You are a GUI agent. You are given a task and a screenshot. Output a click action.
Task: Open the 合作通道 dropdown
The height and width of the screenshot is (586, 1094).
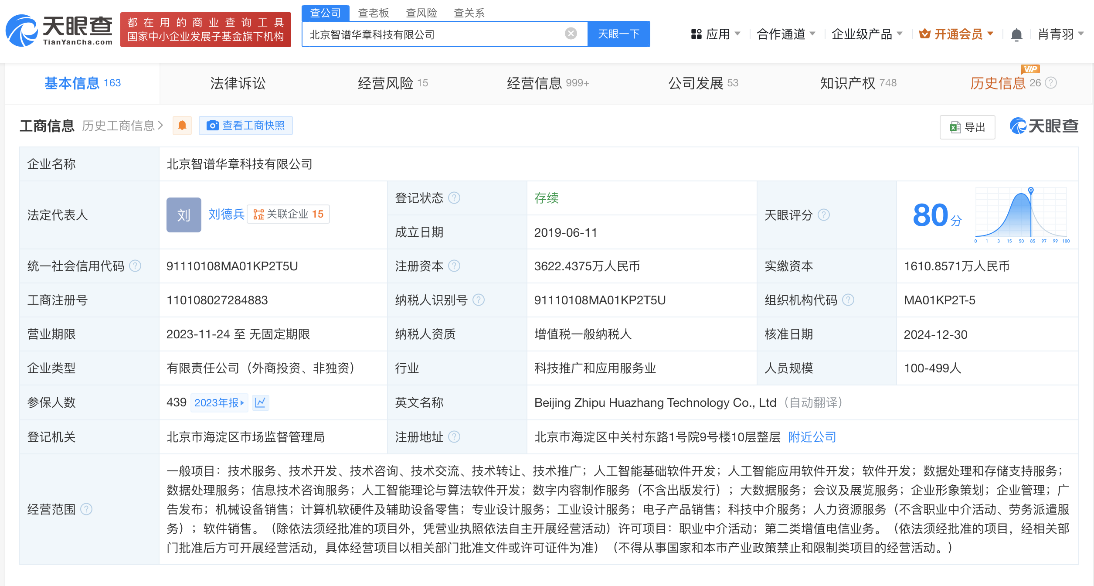point(785,34)
